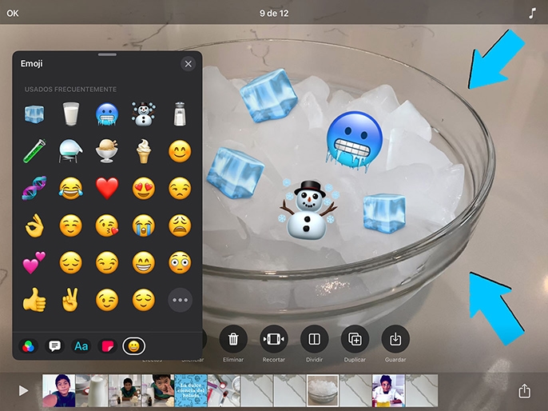Open the stickers tab

tap(108, 346)
